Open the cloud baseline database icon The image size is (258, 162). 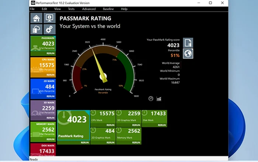pos(36,29)
